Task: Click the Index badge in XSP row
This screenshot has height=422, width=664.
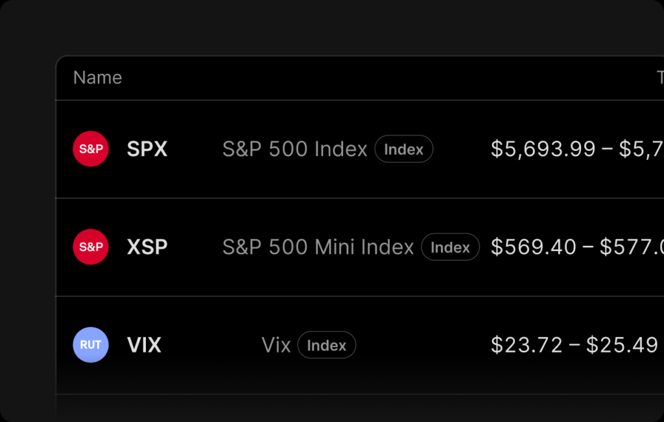Action: click(450, 247)
